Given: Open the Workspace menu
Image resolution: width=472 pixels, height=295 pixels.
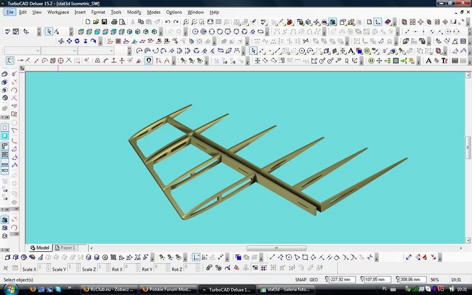Looking at the screenshot, I should tap(58, 12).
